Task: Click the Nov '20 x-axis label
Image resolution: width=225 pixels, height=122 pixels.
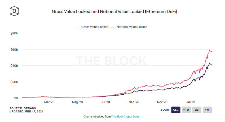Action: pos(162,102)
